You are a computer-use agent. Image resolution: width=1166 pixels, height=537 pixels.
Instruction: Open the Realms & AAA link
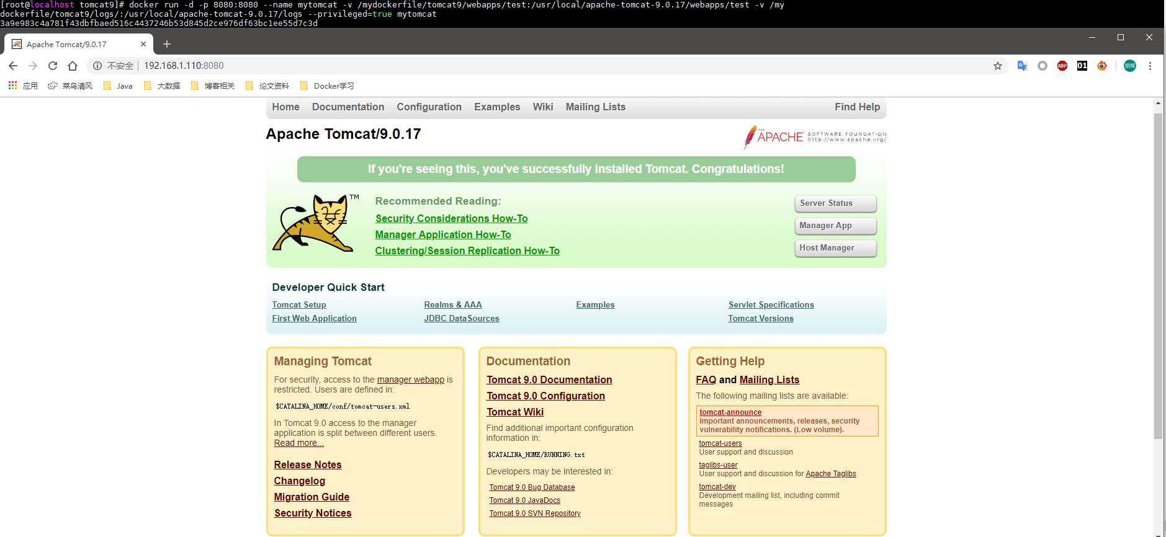452,304
